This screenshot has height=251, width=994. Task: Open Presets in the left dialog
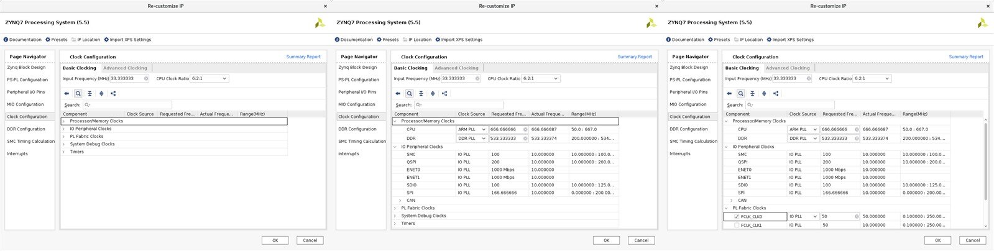click(x=57, y=40)
